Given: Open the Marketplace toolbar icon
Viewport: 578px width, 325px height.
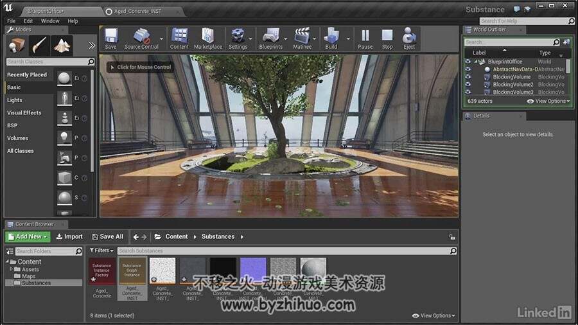Looking at the screenshot, I should tap(208, 39).
